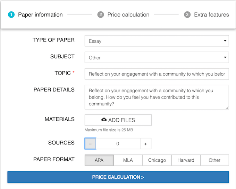Click the step 3 circle icon
Image resolution: width=236 pixels, height=189 pixels.
(x=187, y=15)
